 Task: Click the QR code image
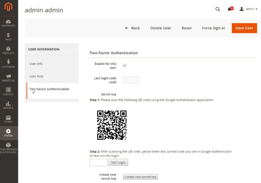(x=112, y=125)
